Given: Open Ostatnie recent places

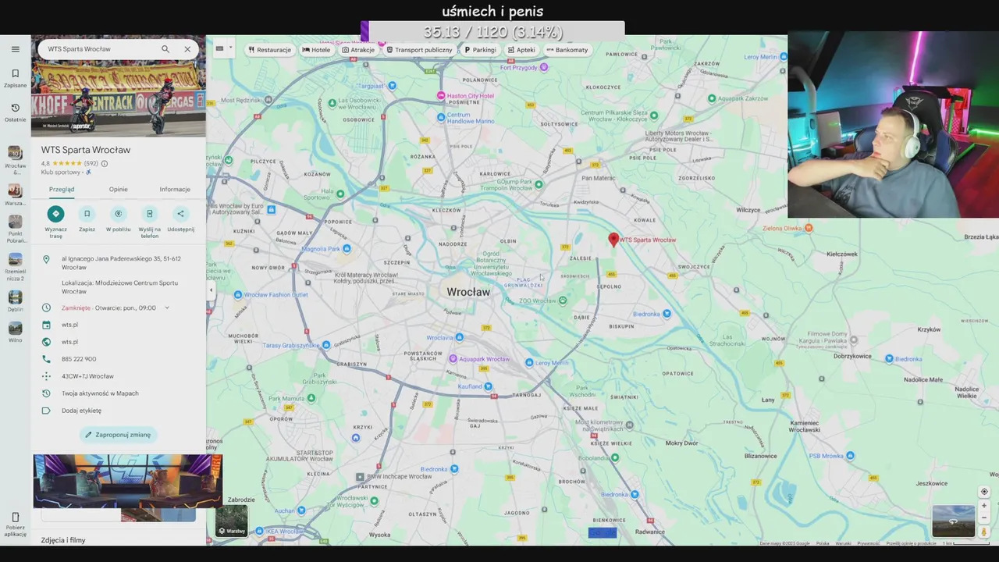Looking at the screenshot, I should pyautogui.click(x=15, y=112).
